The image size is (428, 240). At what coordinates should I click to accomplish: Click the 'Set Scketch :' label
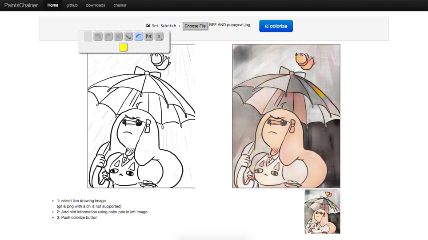(x=166, y=26)
